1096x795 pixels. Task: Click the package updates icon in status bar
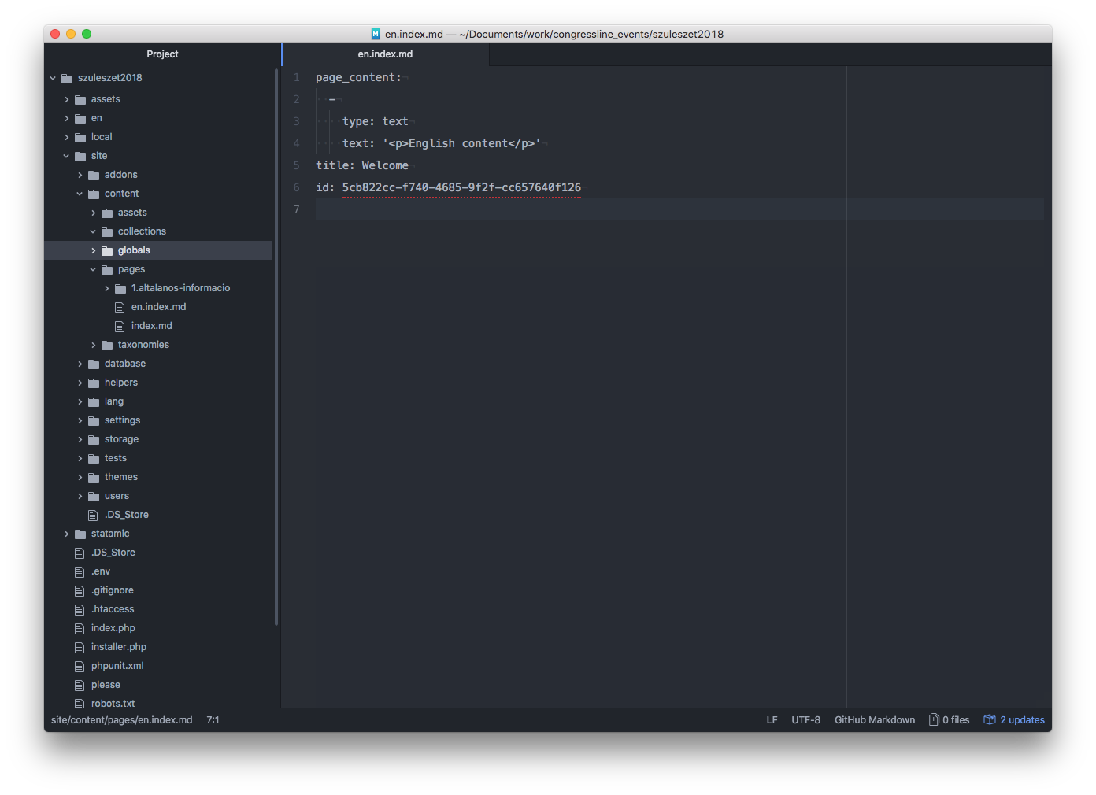[x=990, y=719]
